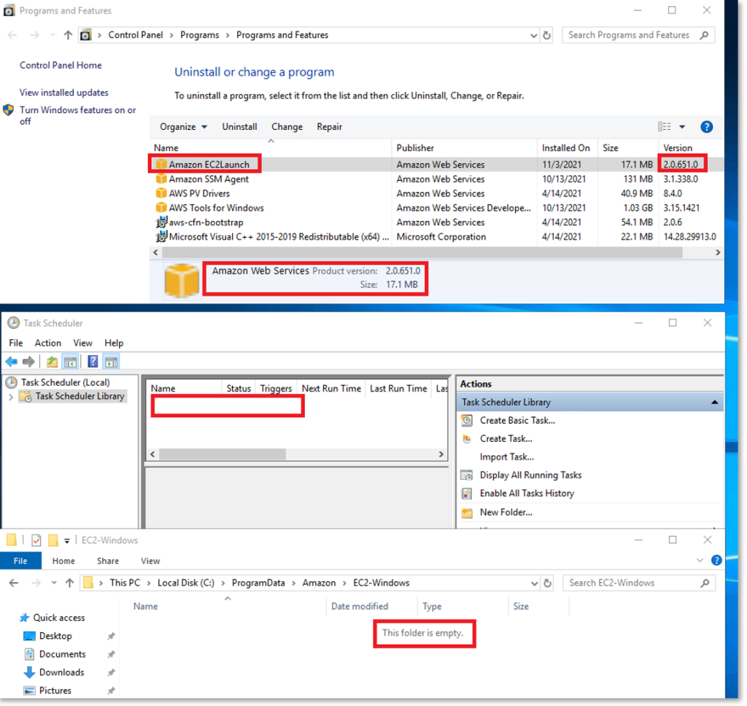Click blue help icon in Programs and Features

pyautogui.click(x=706, y=127)
